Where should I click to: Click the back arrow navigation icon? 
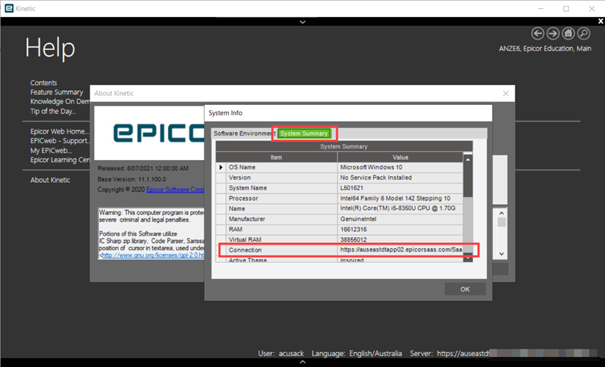[537, 34]
